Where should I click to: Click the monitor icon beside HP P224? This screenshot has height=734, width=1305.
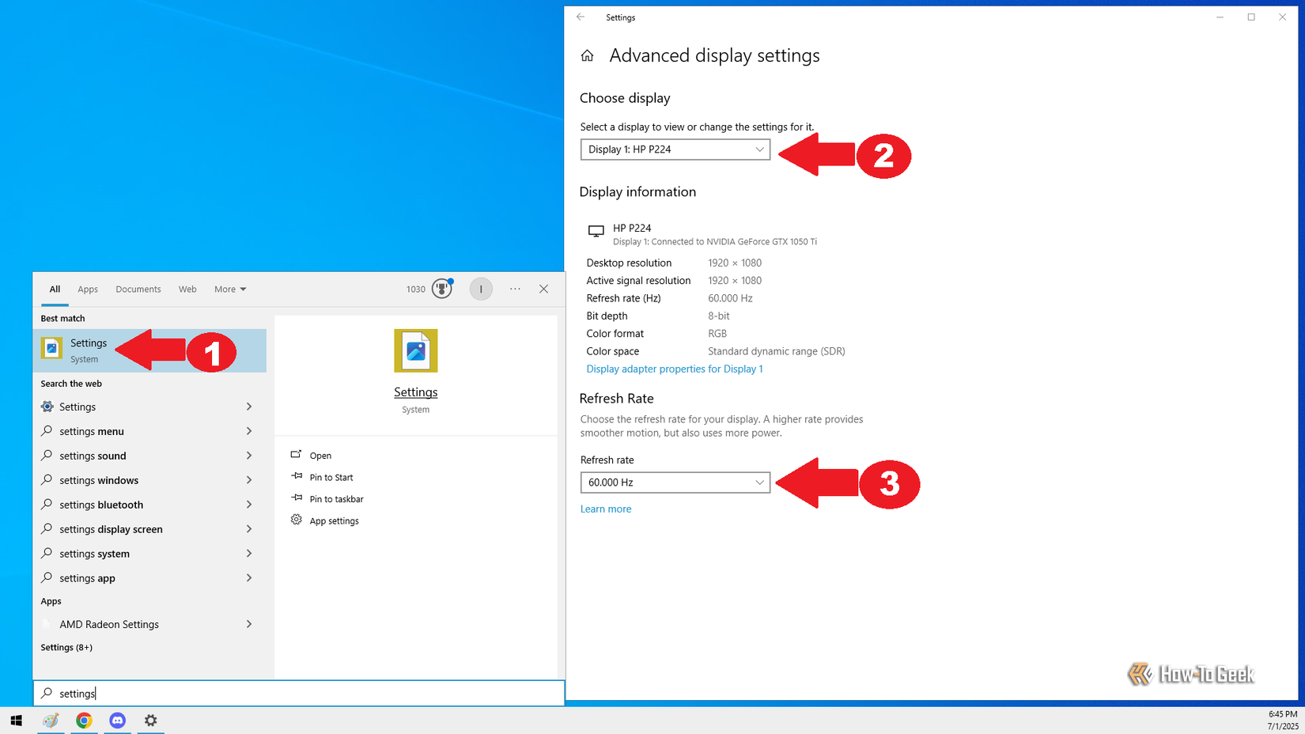tap(596, 231)
